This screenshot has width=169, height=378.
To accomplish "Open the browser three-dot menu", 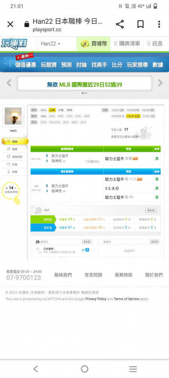I will coord(159,24).
